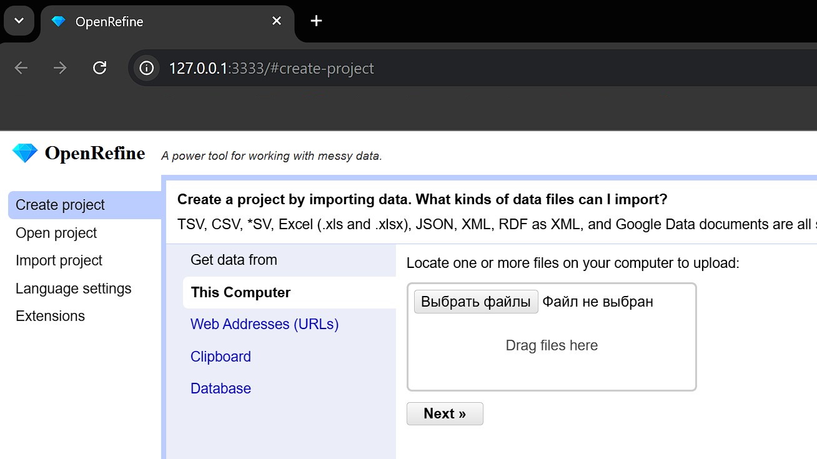Click the OpenRefine title text
The width and height of the screenshot is (817, 459).
coord(95,154)
